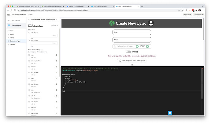Select the Settings component
Viewport: 211px width, 124px height.
point(16,38)
